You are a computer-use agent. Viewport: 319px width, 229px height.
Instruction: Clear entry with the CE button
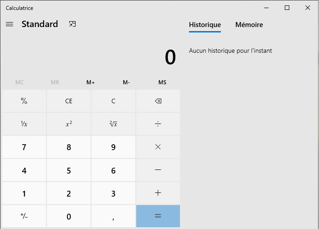click(69, 101)
